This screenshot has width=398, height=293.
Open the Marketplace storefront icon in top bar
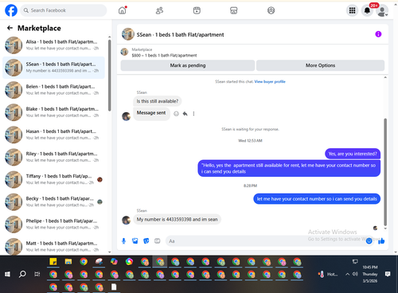234,10
